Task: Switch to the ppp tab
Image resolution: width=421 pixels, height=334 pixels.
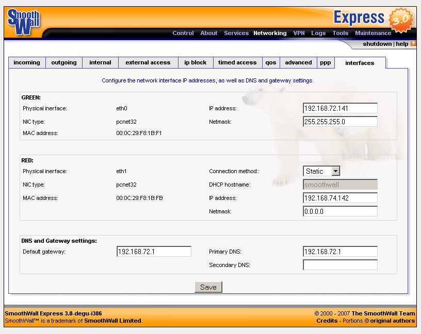Action: (326, 62)
